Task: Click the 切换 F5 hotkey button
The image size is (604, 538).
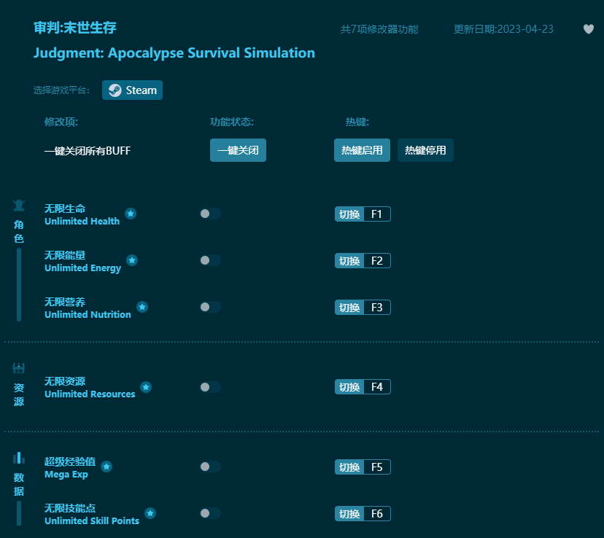Action: (363, 467)
